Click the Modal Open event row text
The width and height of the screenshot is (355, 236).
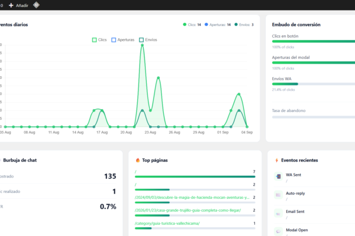pyautogui.click(x=297, y=230)
